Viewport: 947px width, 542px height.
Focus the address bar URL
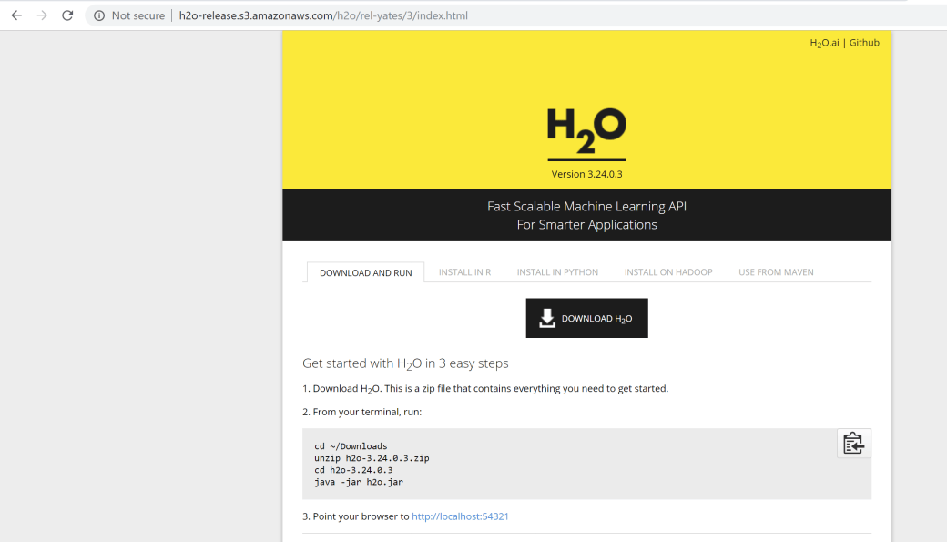pos(323,15)
